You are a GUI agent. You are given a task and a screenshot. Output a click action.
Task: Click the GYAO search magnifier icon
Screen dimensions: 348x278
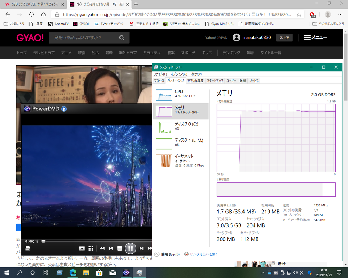[x=122, y=38]
